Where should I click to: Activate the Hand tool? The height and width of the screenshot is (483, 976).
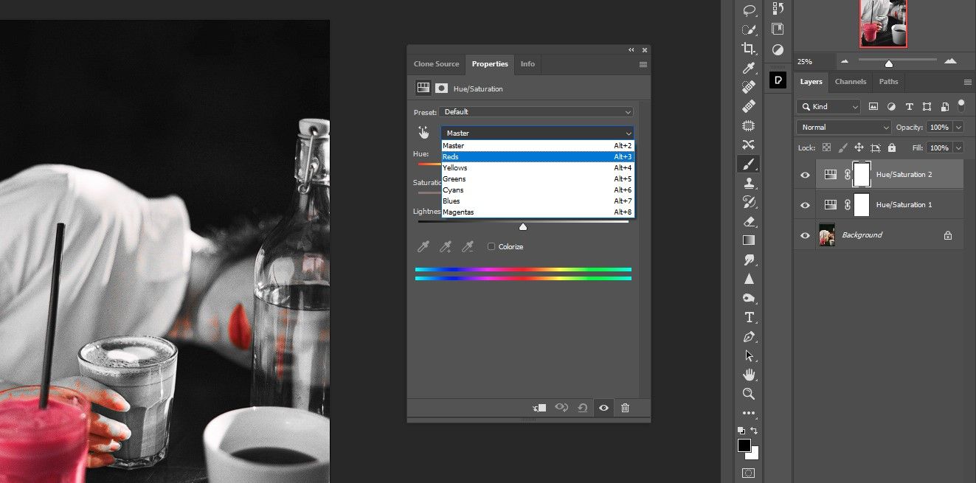coord(749,374)
